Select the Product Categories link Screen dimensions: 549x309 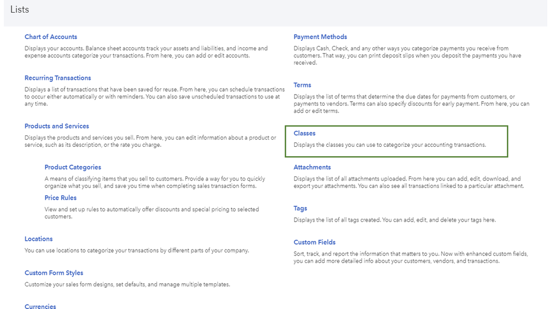click(73, 167)
